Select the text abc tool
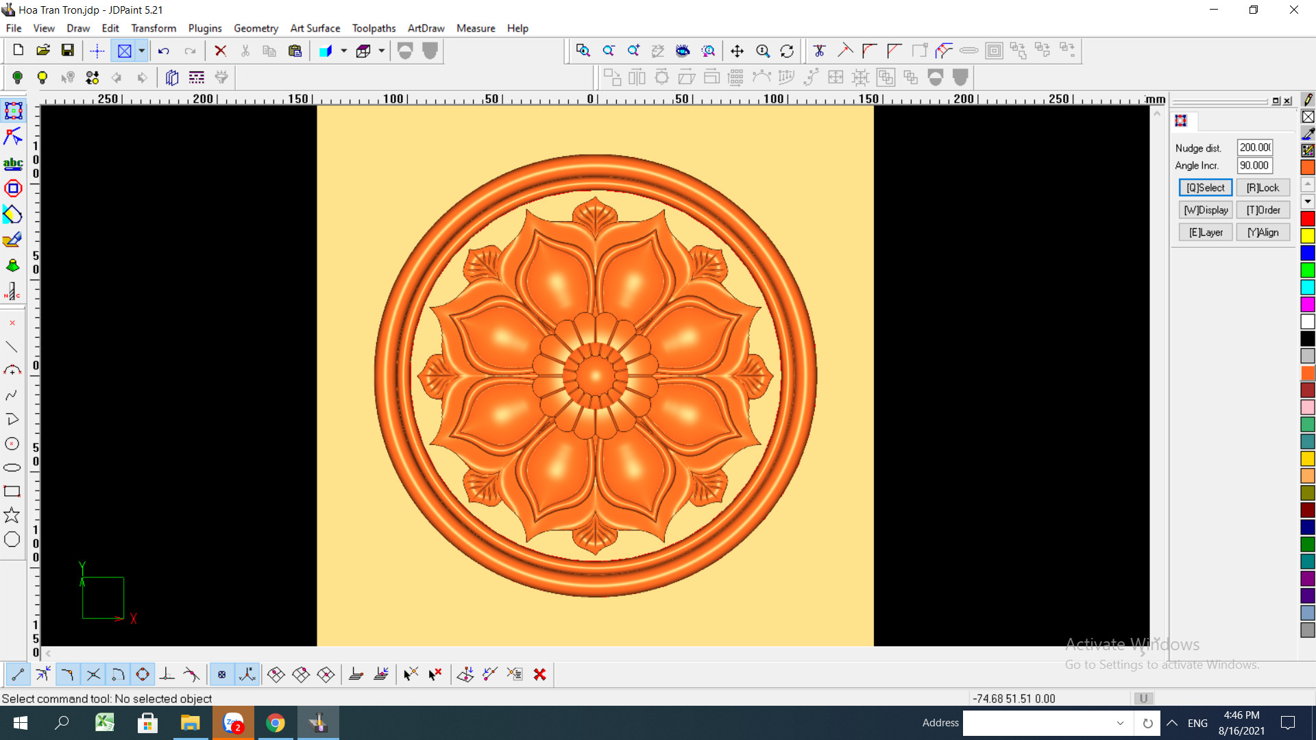Screen dimensions: 1316x740 click(13, 163)
